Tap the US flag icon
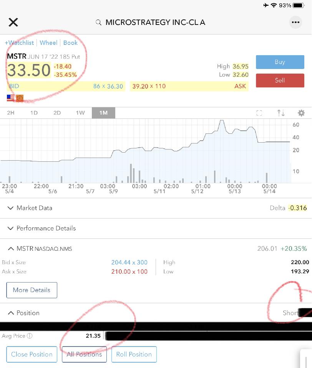312x368 pixels. (11, 98)
